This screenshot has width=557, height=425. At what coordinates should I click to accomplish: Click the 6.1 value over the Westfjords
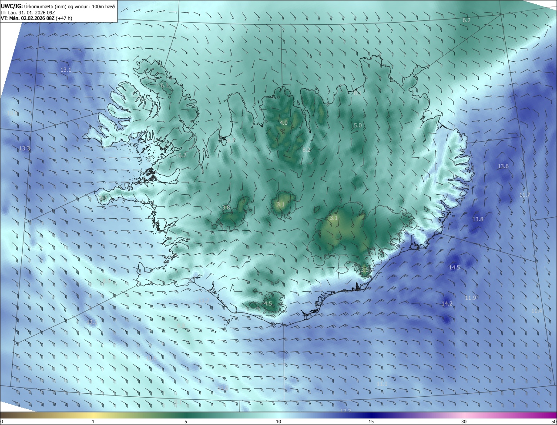pos(164,86)
